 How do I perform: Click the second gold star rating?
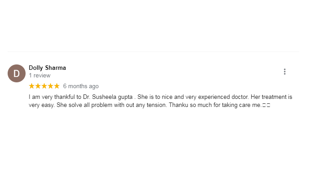coord(38,86)
